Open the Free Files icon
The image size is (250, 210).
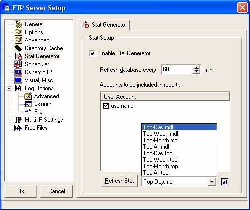18,128
